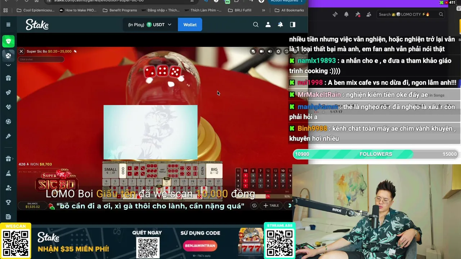The height and width of the screenshot is (259, 461).
Task: Open the game chat bubble icon
Action: pyautogui.click(x=253, y=51)
